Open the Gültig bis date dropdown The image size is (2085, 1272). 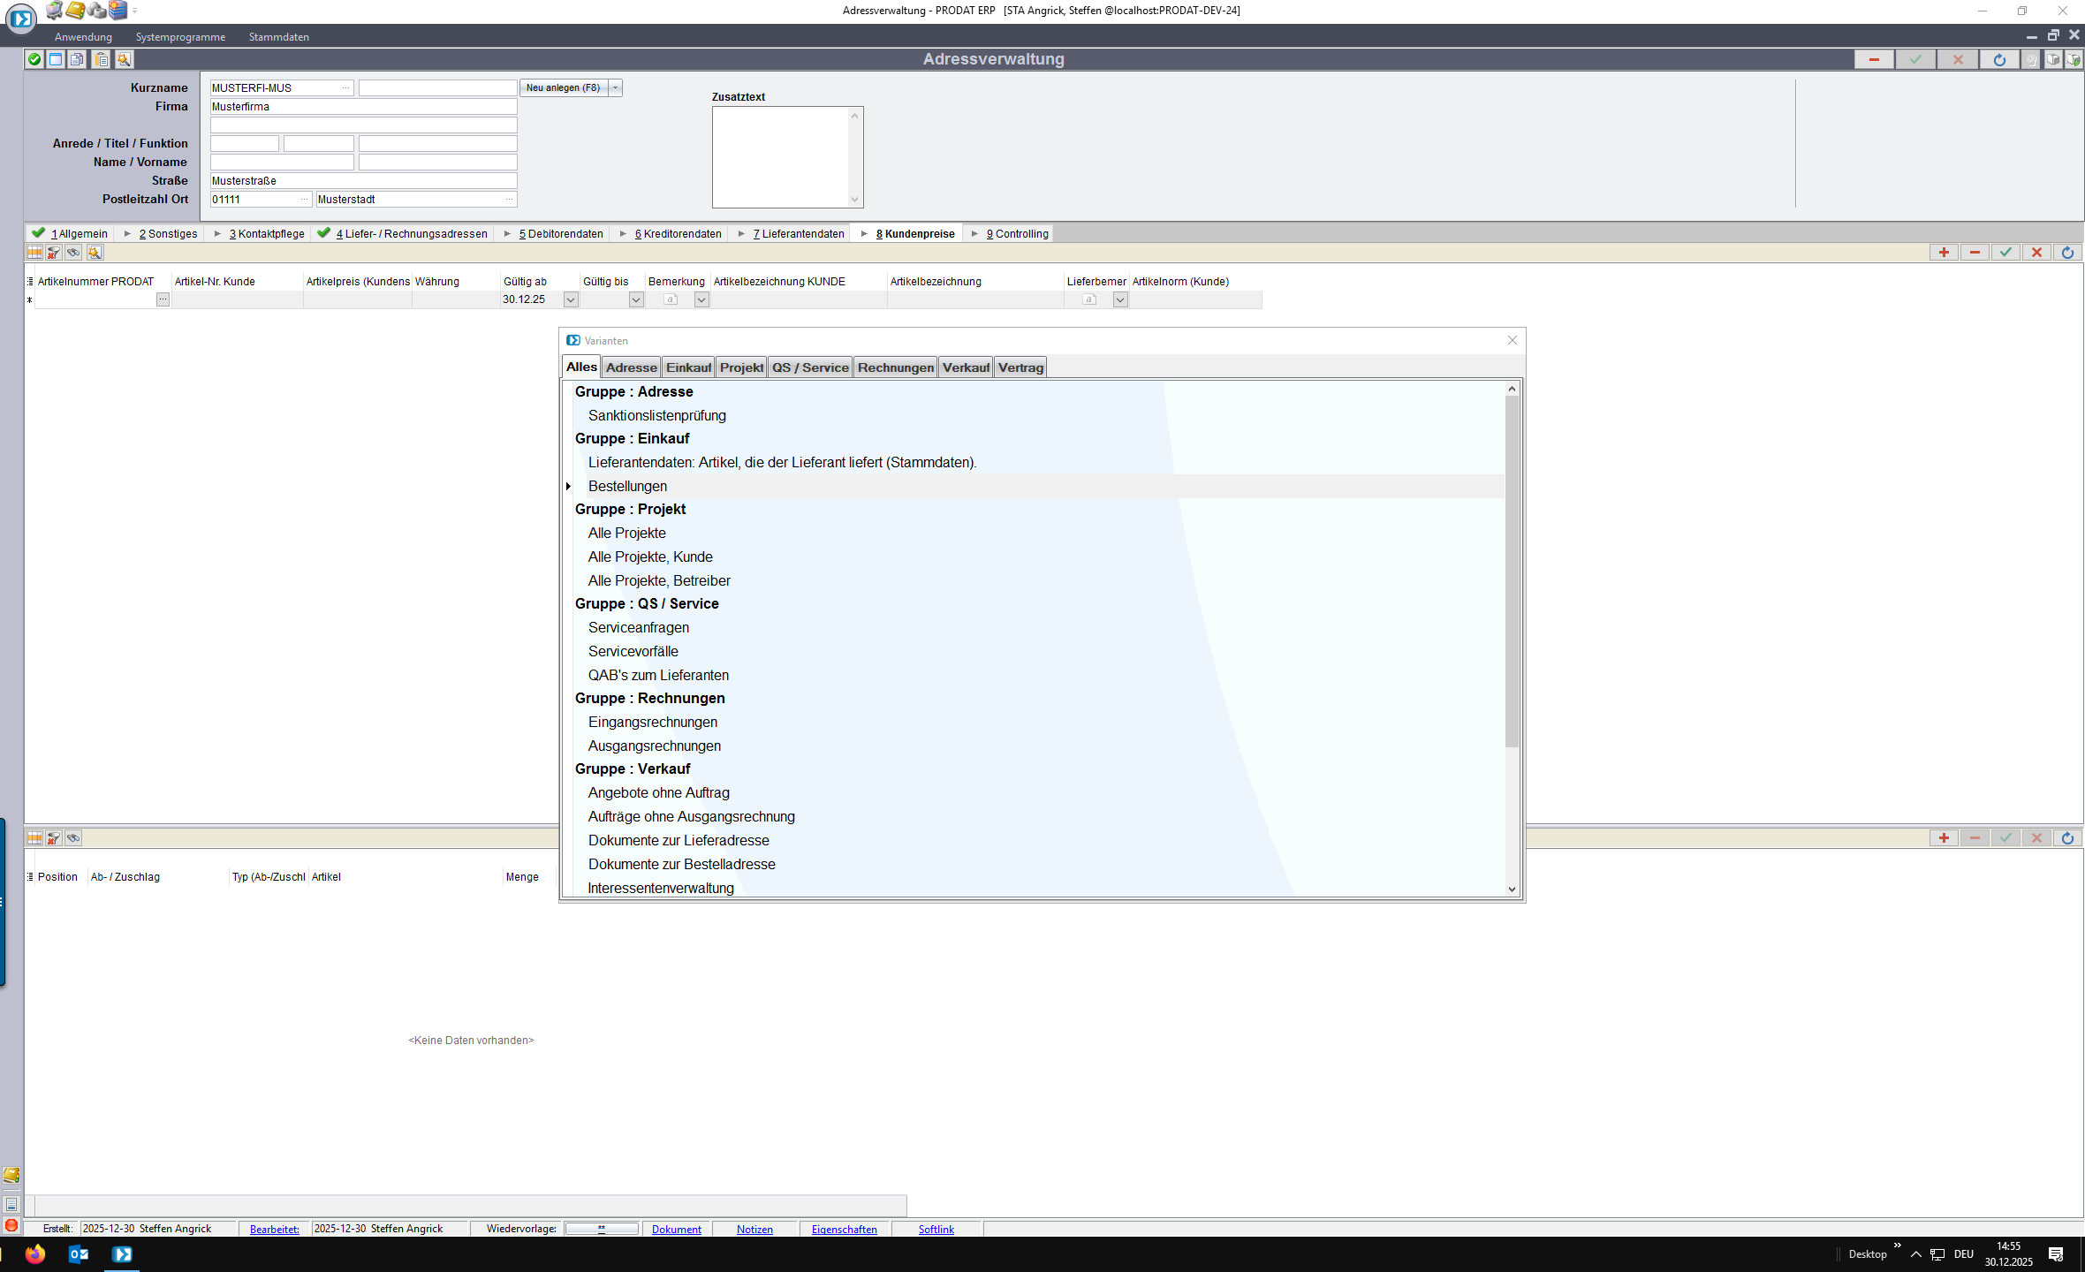636,299
